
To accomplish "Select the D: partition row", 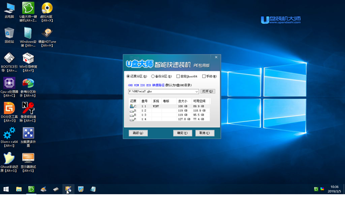I will 169,111.
